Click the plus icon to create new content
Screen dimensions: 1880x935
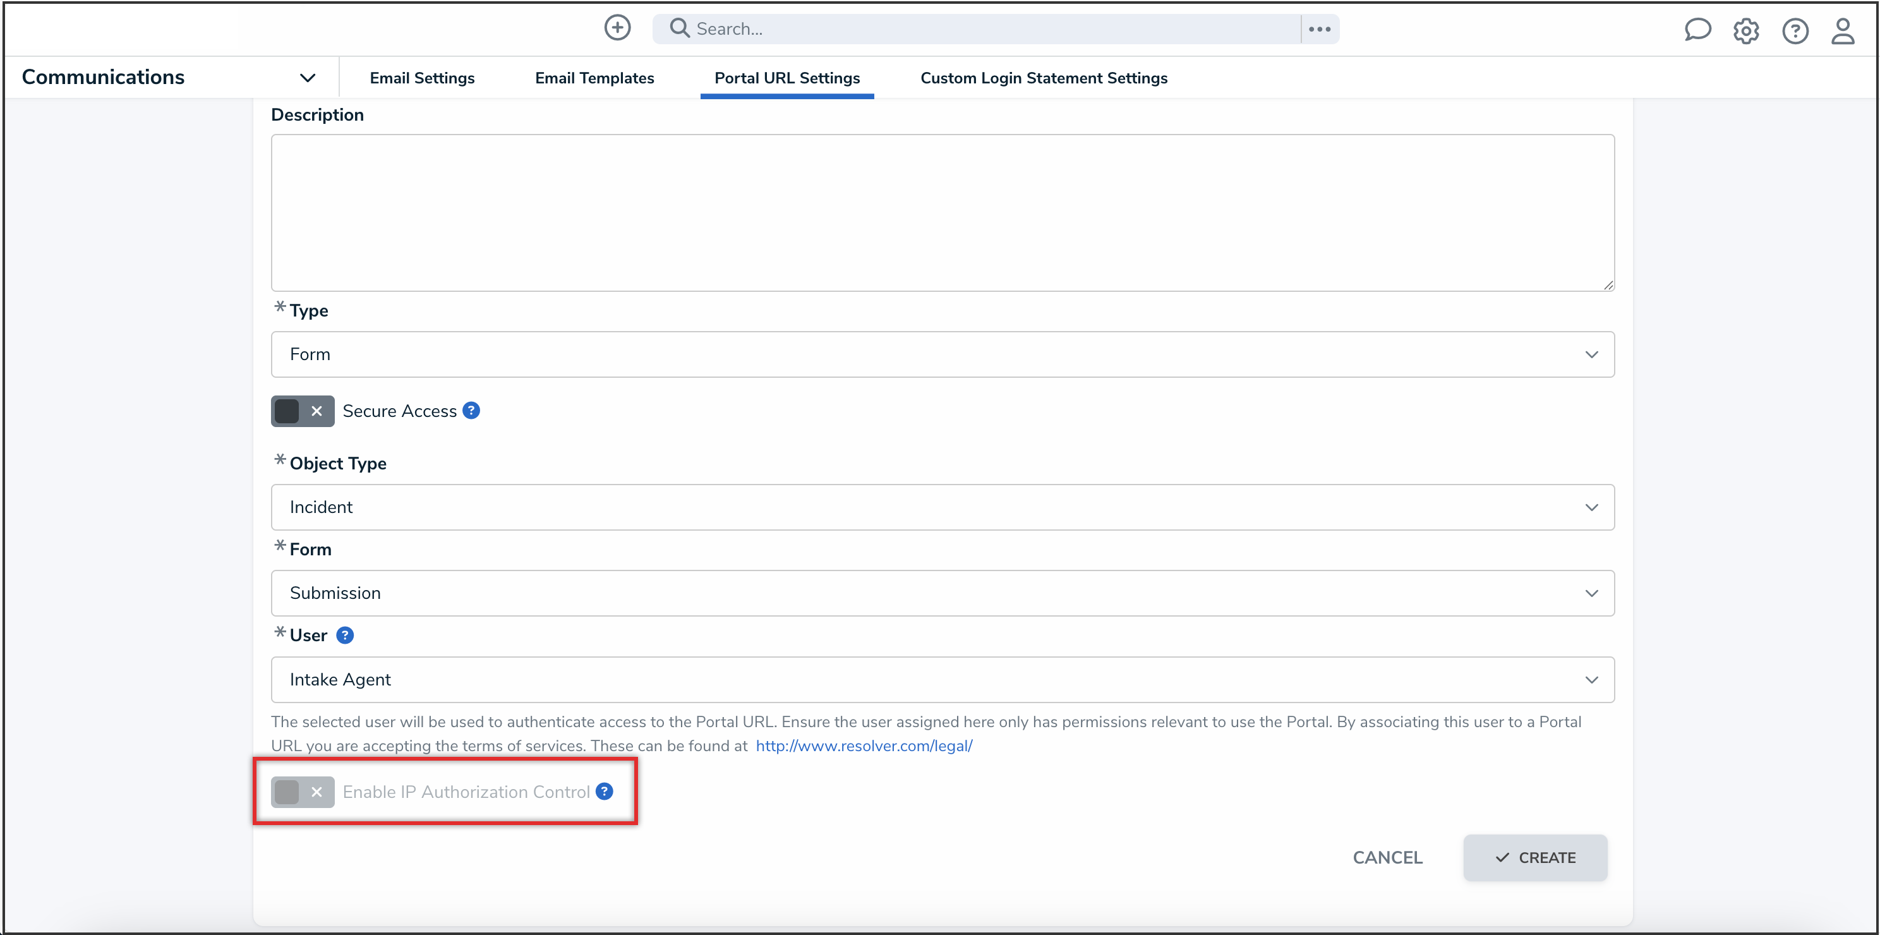(617, 28)
